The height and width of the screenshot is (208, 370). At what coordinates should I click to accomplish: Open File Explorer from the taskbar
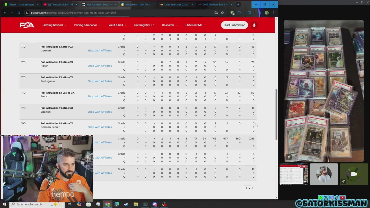tap(136, 204)
